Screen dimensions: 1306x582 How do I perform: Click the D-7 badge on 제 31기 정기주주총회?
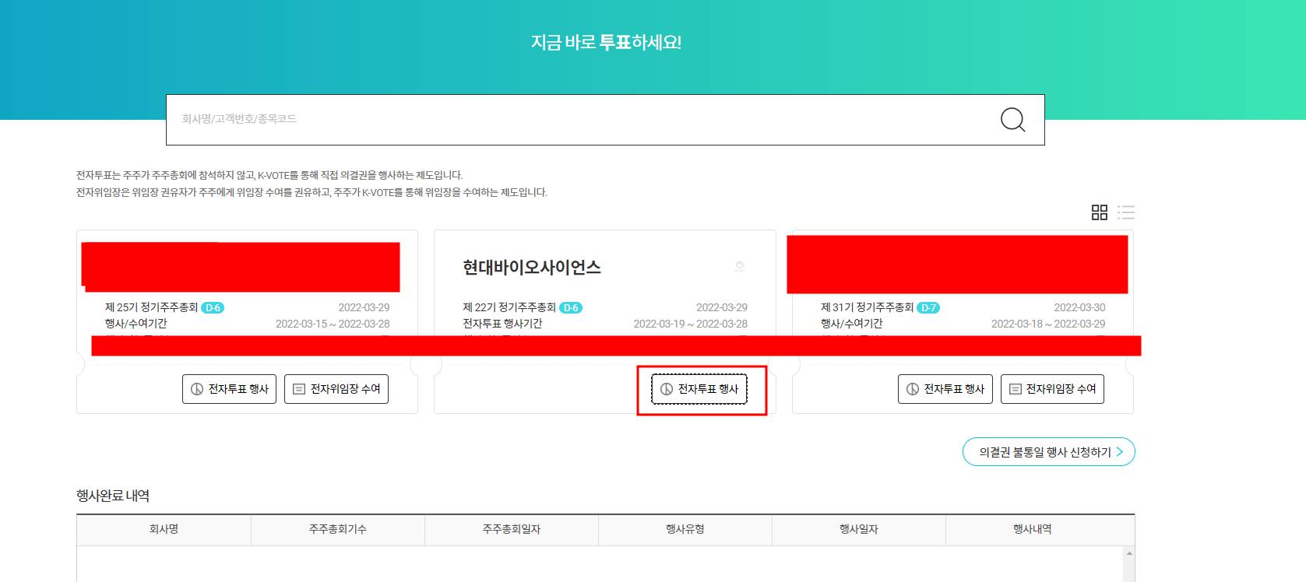pyautogui.click(x=928, y=308)
